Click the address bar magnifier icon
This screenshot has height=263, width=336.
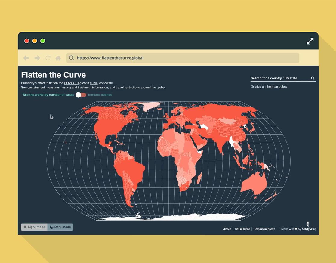tap(71, 58)
